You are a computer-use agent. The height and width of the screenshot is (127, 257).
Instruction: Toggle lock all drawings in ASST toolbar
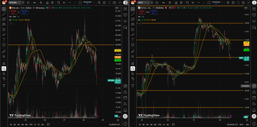pyautogui.click(x=133, y=74)
